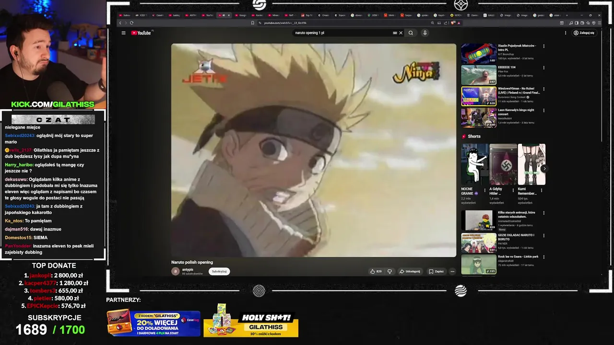Open the NOCNE GRANIE short
This screenshot has width=614, height=345.
pyautogui.click(x=475, y=164)
